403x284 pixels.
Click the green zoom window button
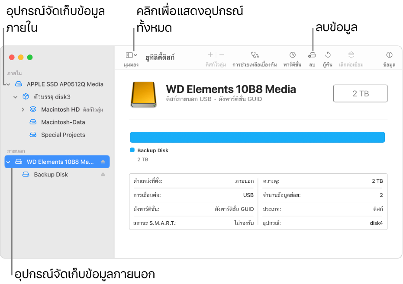click(30, 57)
